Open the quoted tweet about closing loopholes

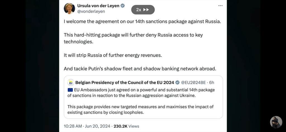tap(143, 109)
